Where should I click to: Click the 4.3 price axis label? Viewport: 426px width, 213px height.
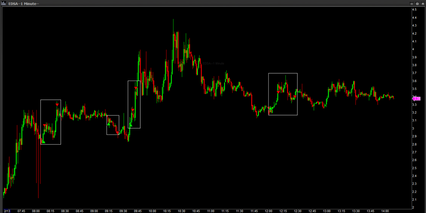414,26
